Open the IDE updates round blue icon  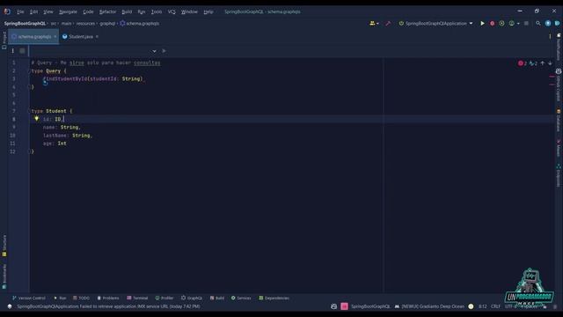coord(547,24)
